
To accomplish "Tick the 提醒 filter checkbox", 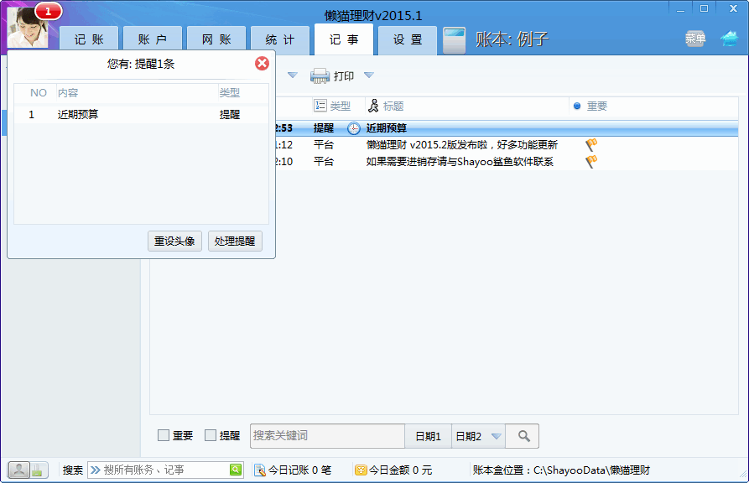I will 211,435.
